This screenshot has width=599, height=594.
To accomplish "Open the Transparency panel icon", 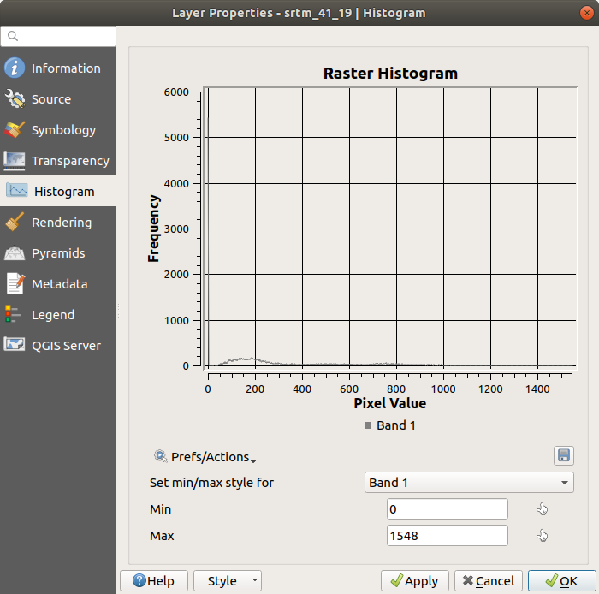I will pos(15,161).
